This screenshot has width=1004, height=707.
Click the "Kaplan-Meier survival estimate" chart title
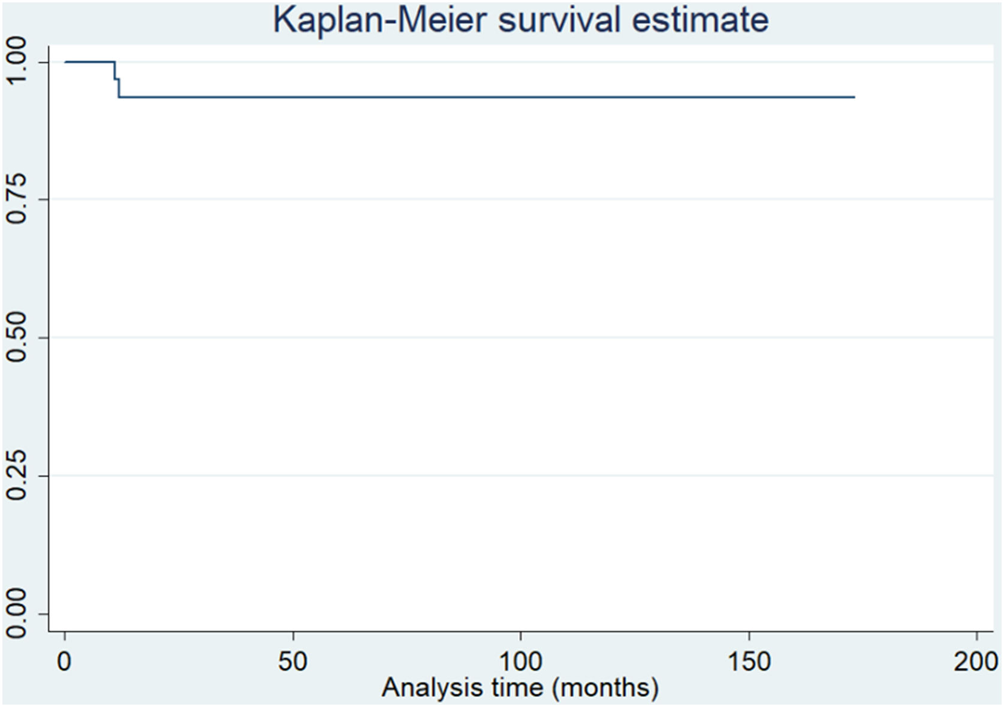point(520,20)
